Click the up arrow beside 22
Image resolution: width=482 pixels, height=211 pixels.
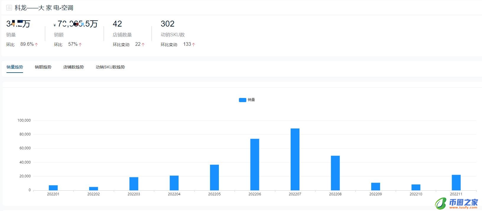point(143,45)
